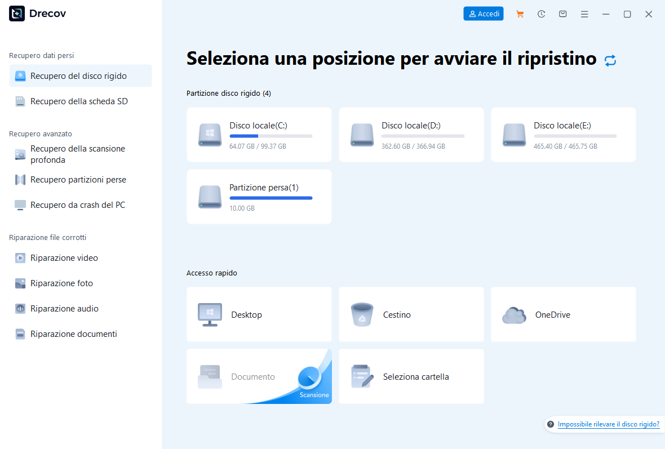Open Recupero della scheda SD
The height and width of the screenshot is (449, 665).
(80, 101)
